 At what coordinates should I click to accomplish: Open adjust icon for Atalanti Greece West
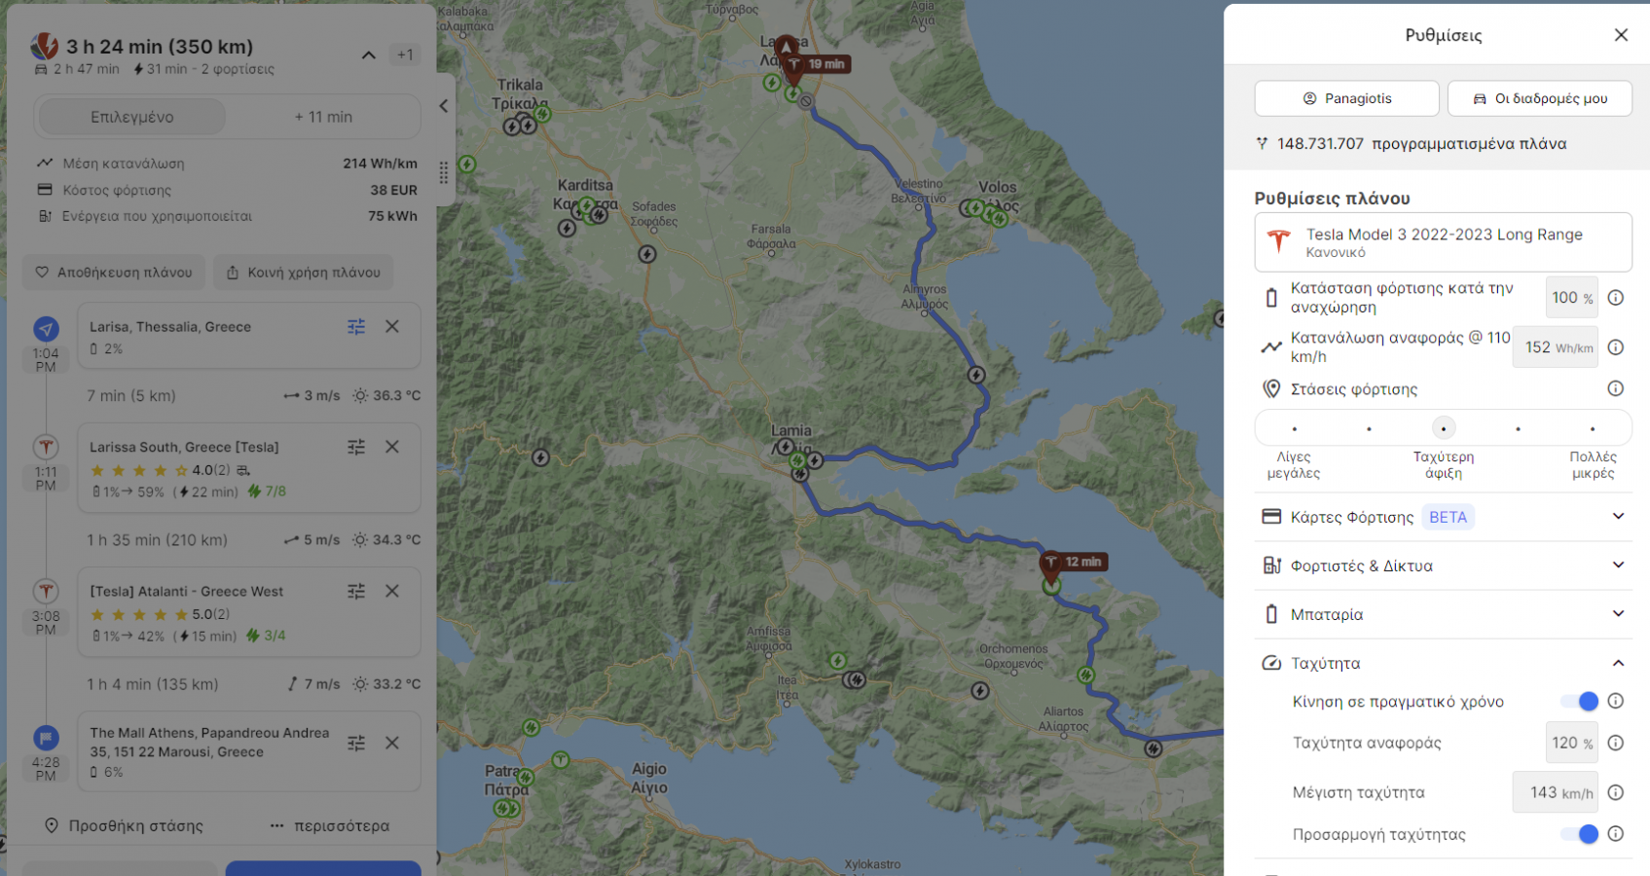[356, 591]
